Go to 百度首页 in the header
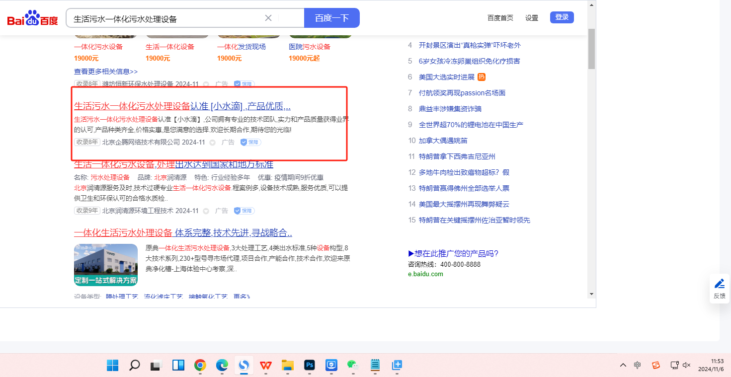This screenshot has height=377, width=731. click(500, 18)
